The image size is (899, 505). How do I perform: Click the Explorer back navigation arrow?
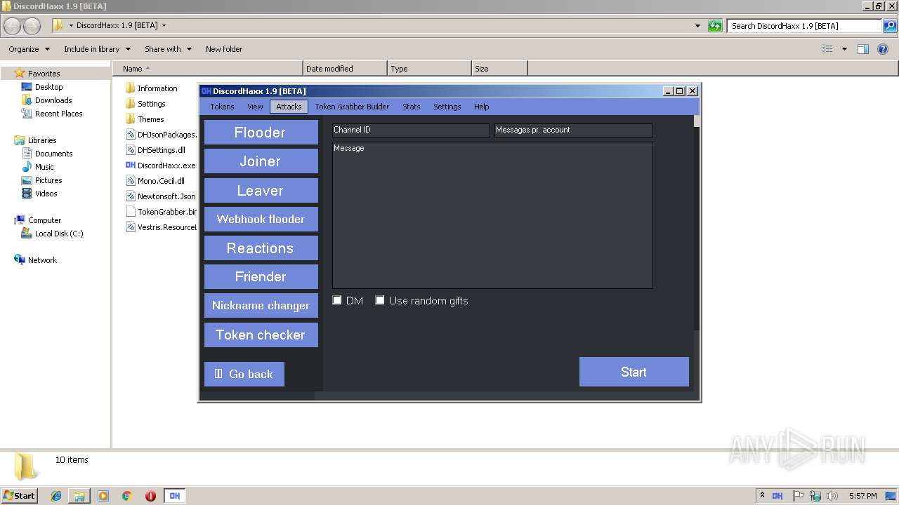(x=13, y=26)
